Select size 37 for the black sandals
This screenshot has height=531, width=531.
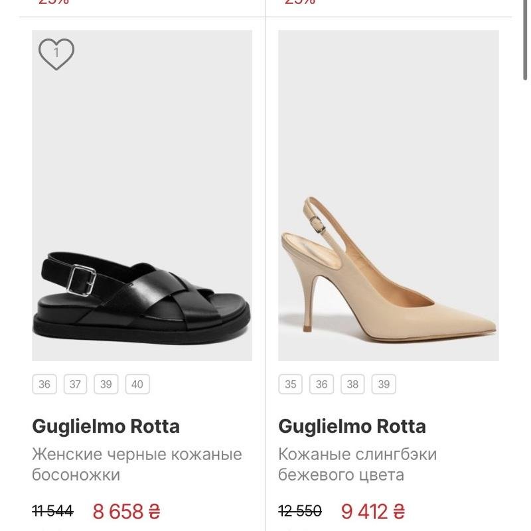[75, 384]
